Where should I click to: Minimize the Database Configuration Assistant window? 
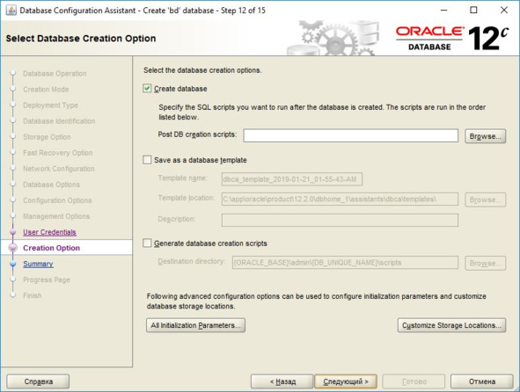tap(443, 11)
